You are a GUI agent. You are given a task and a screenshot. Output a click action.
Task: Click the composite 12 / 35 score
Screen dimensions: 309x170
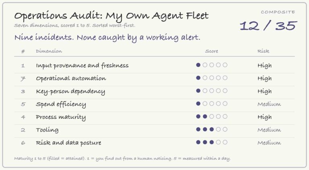(x=268, y=26)
